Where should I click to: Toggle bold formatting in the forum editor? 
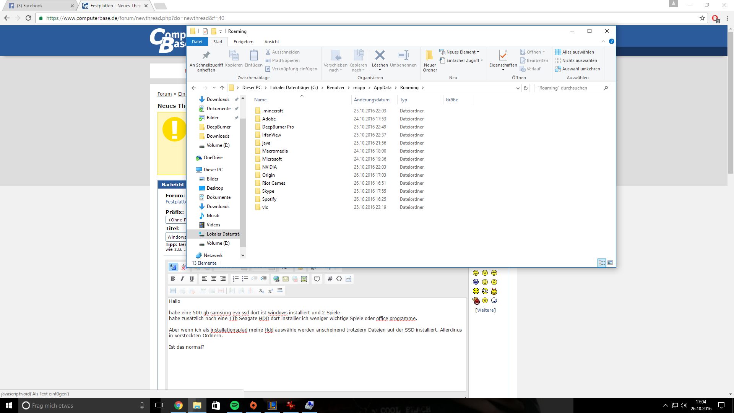pyautogui.click(x=173, y=279)
